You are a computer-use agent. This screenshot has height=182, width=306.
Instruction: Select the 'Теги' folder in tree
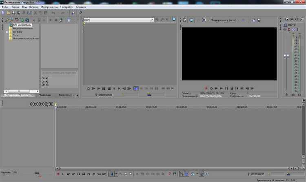pos(16,35)
